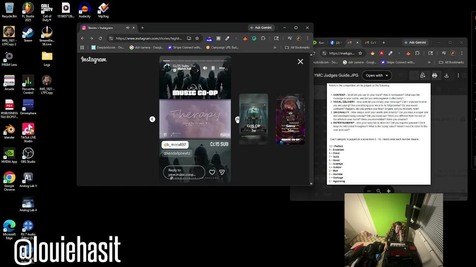Open the blender desktop shortcut

[9, 131]
